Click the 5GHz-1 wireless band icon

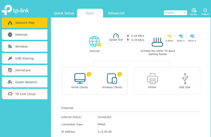click(181, 36)
